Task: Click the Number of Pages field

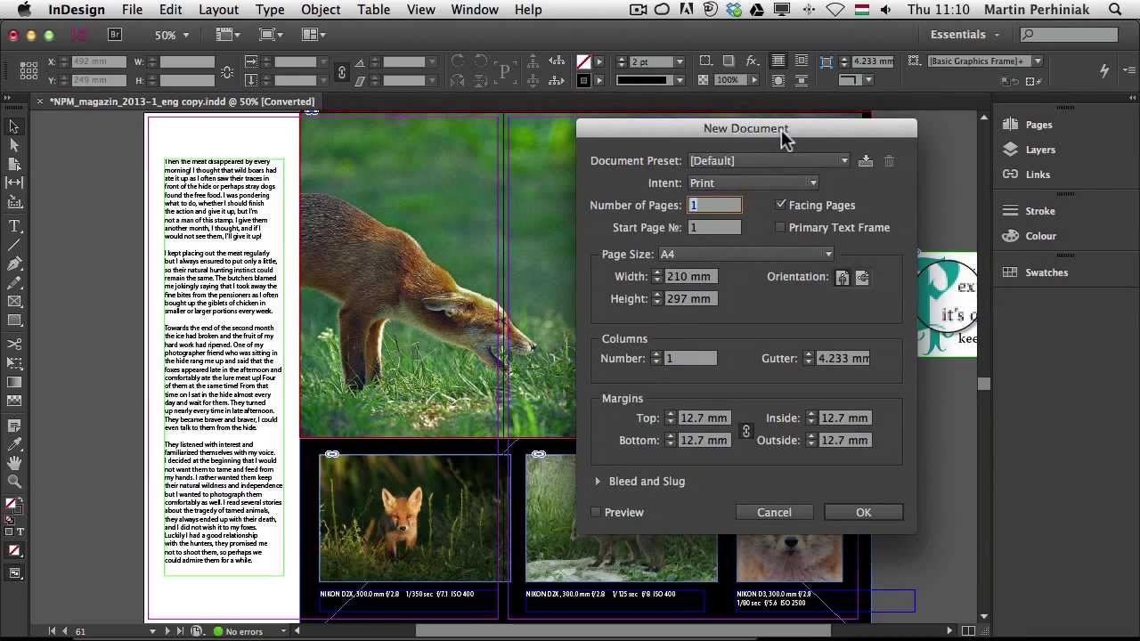Action: tap(714, 205)
